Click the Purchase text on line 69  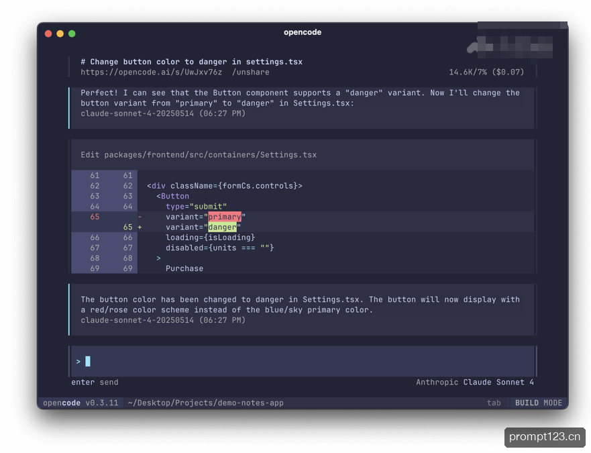(x=184, y=268)
